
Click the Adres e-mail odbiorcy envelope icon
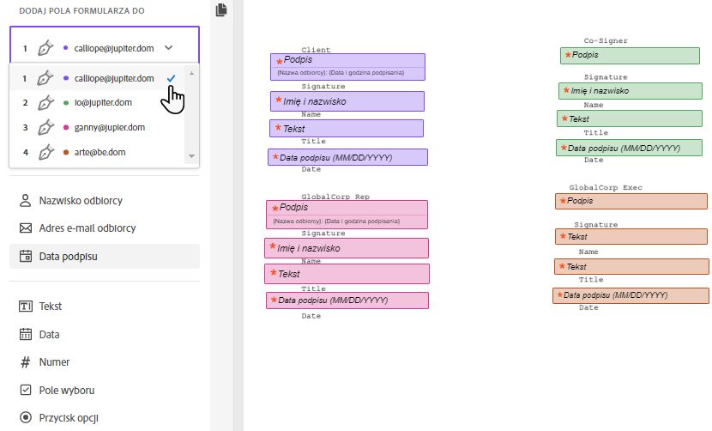25,228
